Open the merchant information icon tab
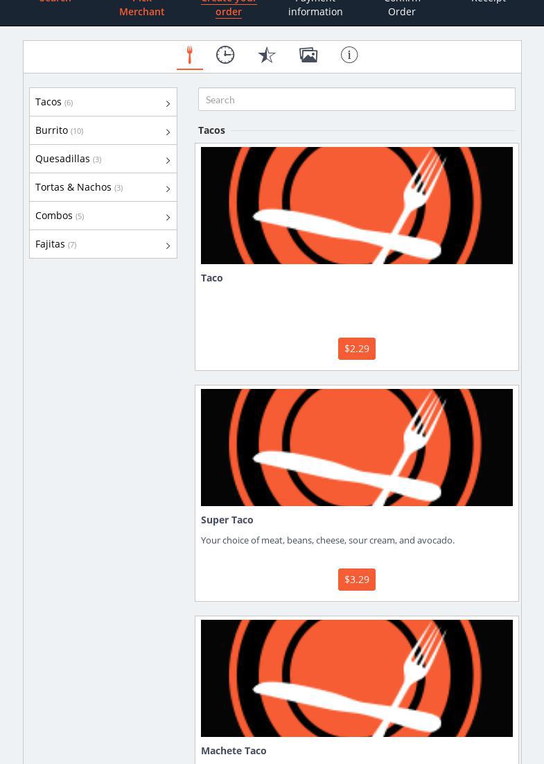The width and height of the screenshot is (544, 764). tap(349, 55)
